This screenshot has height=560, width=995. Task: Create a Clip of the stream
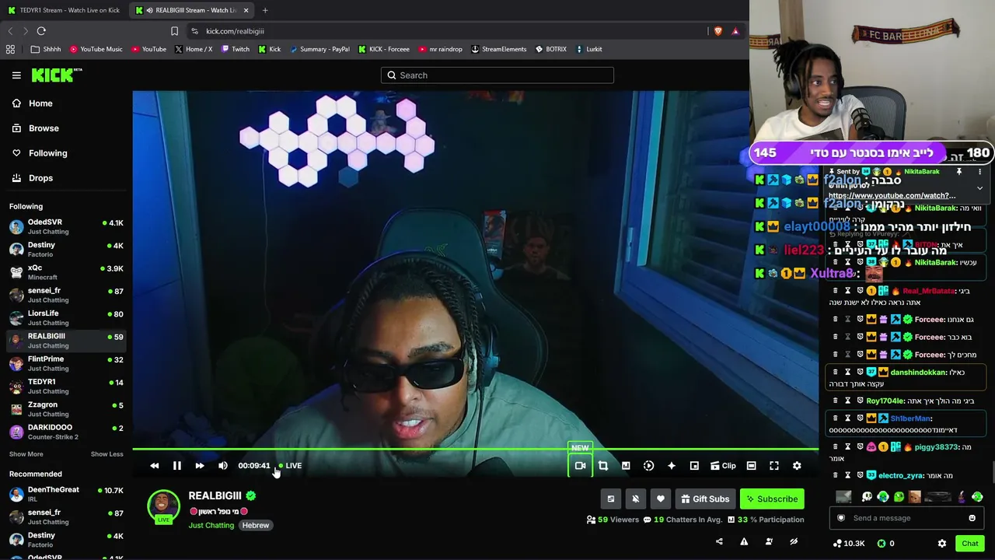(x=723, y=466)
